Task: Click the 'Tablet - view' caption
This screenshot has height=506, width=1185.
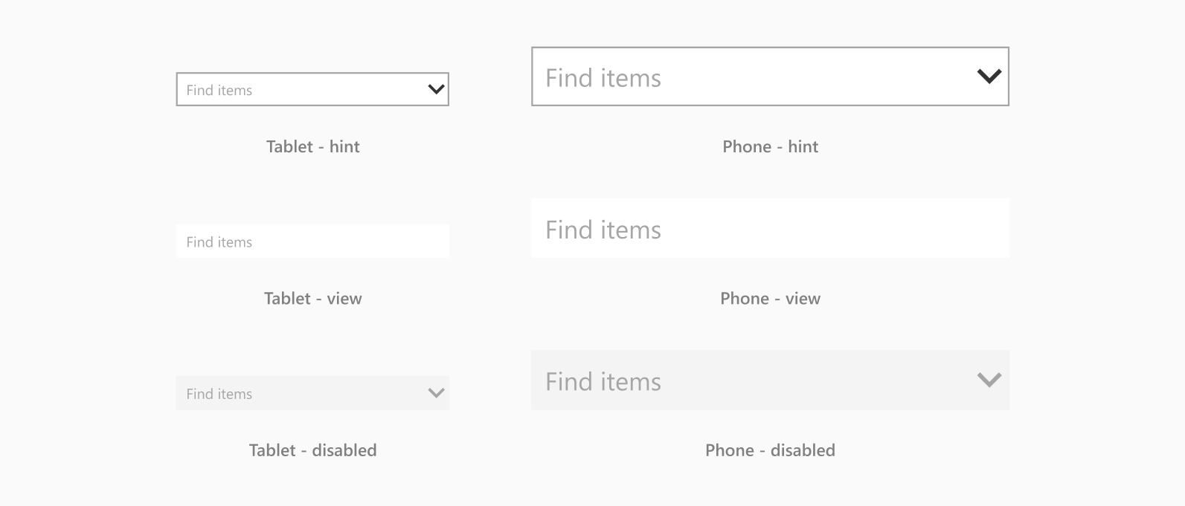Action: [x=312, y=299]
